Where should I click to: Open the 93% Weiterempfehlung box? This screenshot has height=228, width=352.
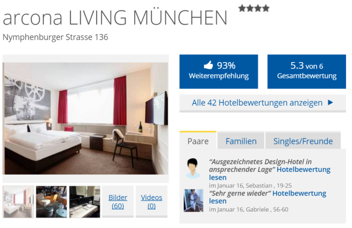point(219,71)
